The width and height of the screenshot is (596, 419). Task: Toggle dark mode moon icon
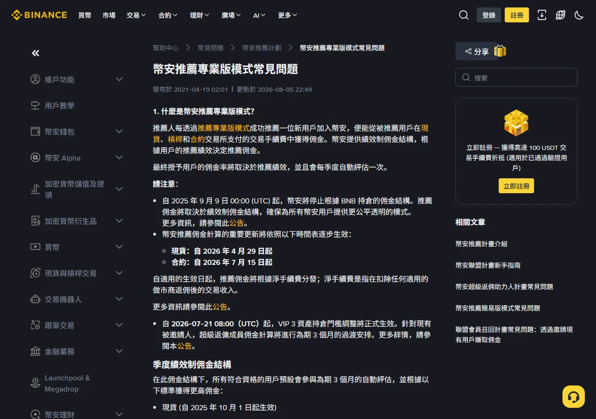579,15
